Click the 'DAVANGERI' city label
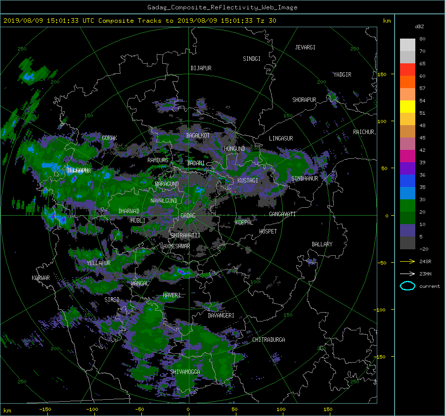 [x=221, y=316]
